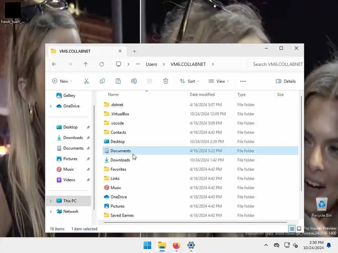Unpin Pictures from Quick access

click(x=88, y=159)
